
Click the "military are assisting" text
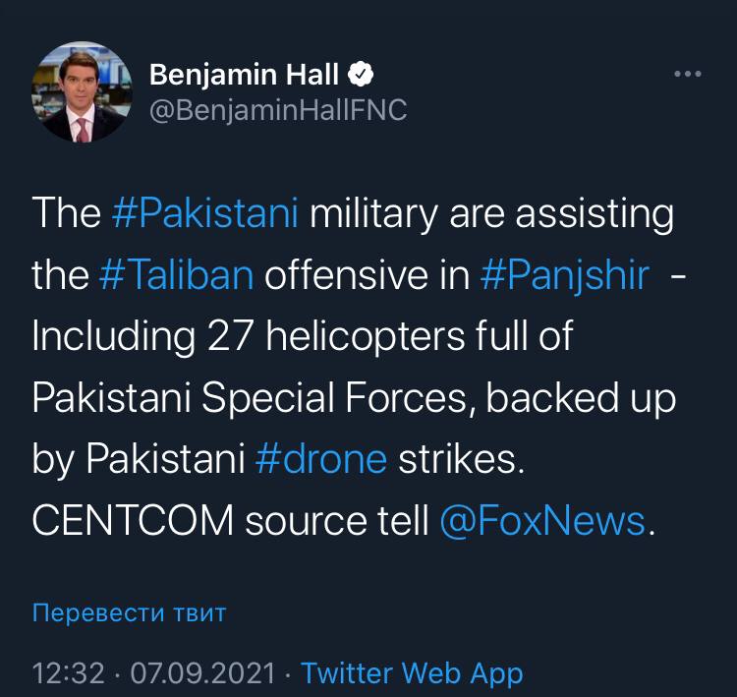[491, 215]
